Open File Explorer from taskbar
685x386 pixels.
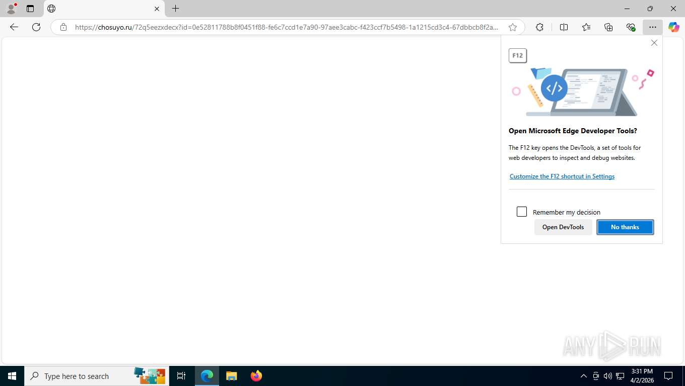click(x=231, y=376)
